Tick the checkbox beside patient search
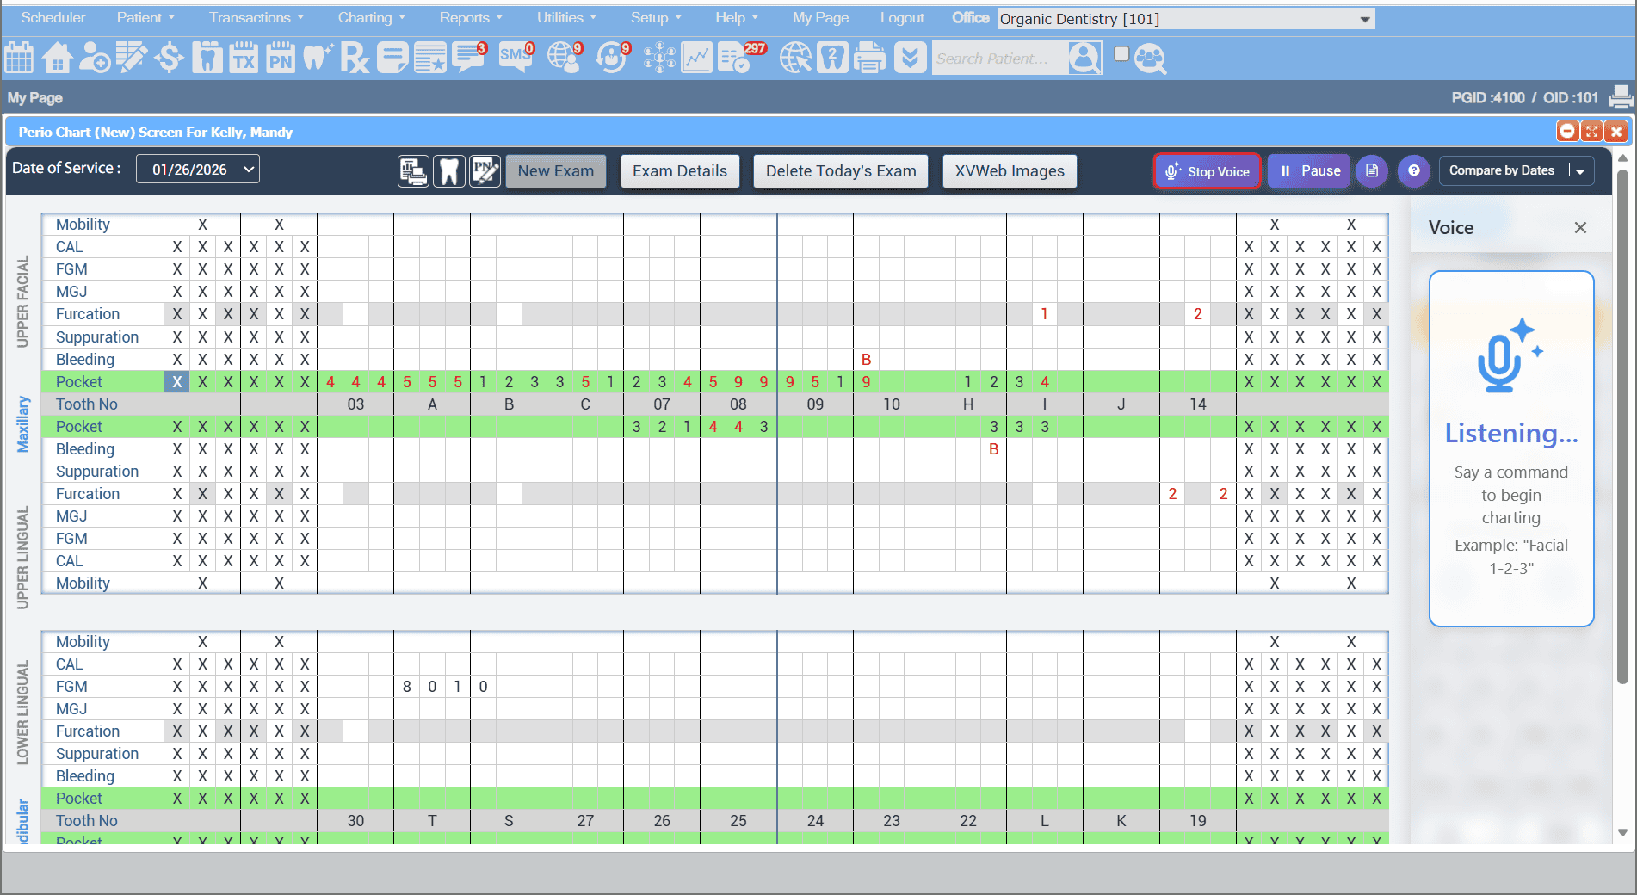The width and height of the screenshot is (1637, 895). click(x=1121, y=54)
